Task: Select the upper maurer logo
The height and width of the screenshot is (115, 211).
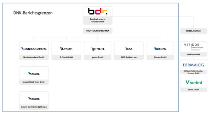Action: 34,74
